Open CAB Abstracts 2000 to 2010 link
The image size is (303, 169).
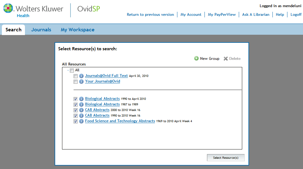[x=97, y=110]
